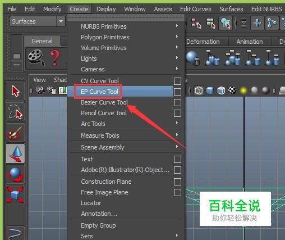Click the blue plus snap icon
285x240 pixels.
click(x=257, y=23)
